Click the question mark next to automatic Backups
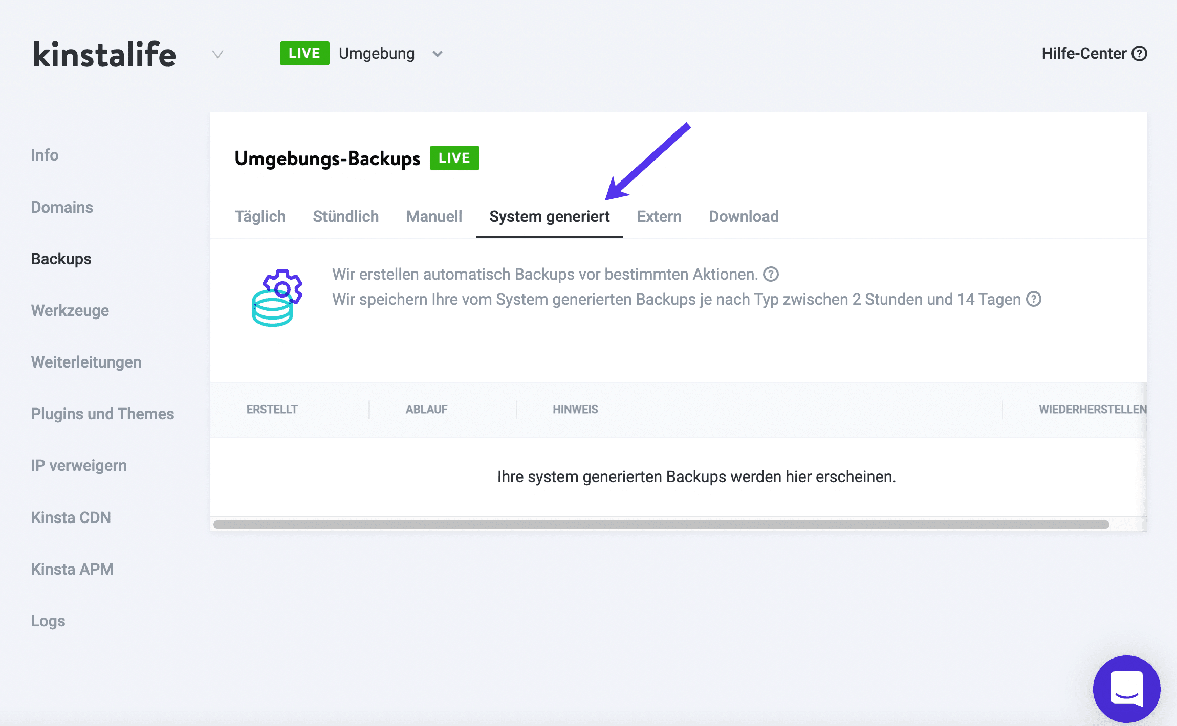1177x726 pixels. tap(772, 274)
